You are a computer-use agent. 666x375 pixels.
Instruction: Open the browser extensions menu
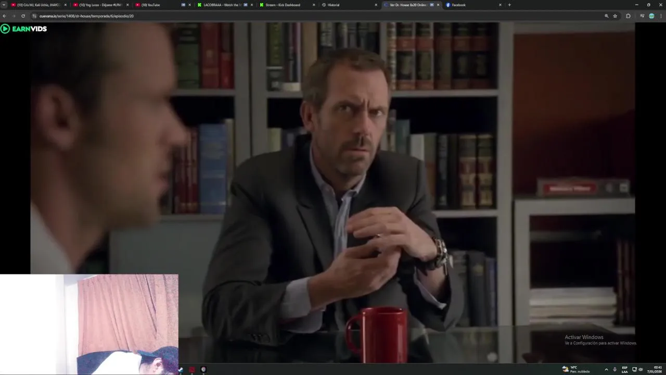coord(628,16)
